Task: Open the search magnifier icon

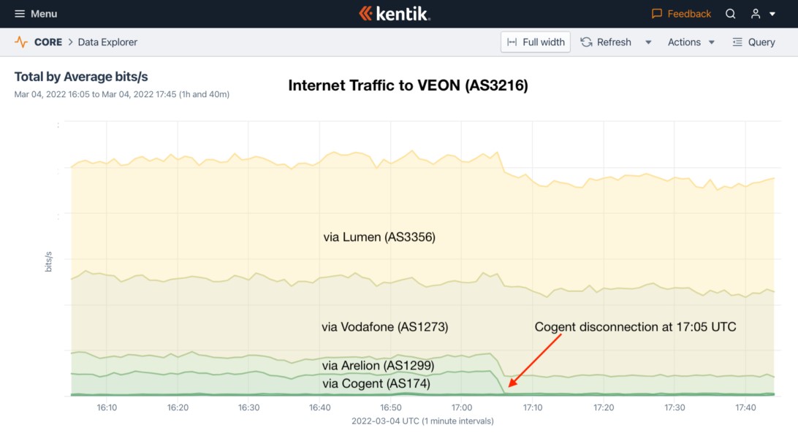Action: click(x=730, y=14)
